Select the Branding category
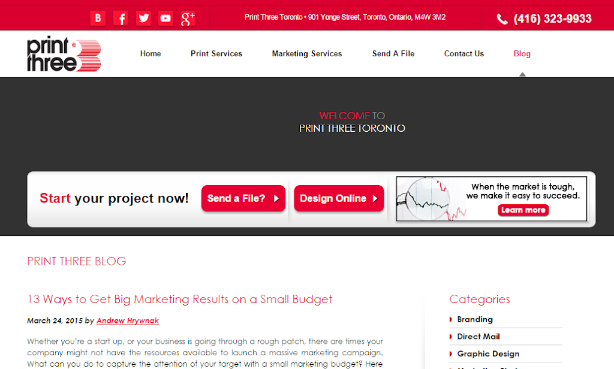The width and height of the screenshot is (614, 369). [475, 319]
